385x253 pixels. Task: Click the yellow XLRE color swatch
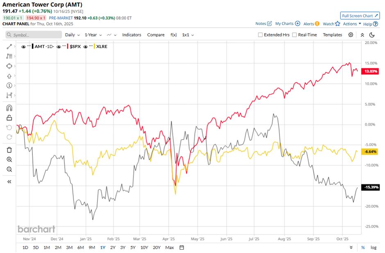coord(94,46)
